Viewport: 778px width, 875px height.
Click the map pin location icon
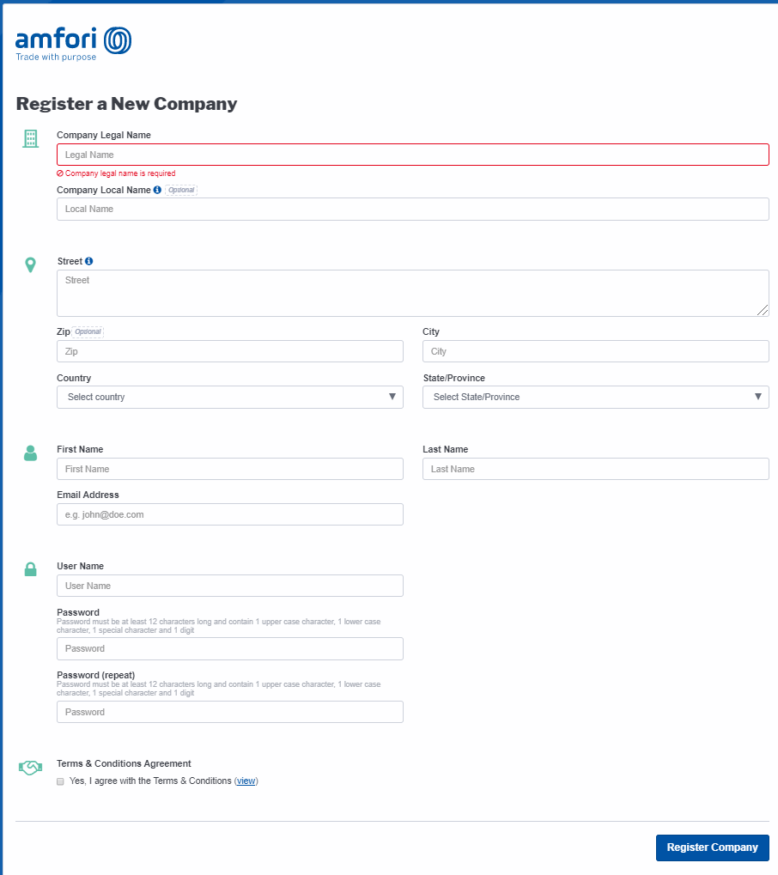[x=31, y=264]
